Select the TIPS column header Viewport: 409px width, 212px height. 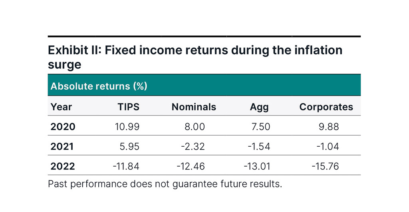click(x=128, y=107)
